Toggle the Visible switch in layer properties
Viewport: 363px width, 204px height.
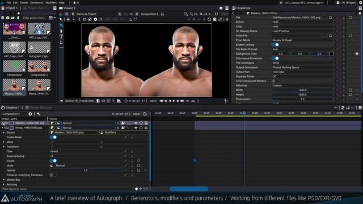(x=53, y=161)
